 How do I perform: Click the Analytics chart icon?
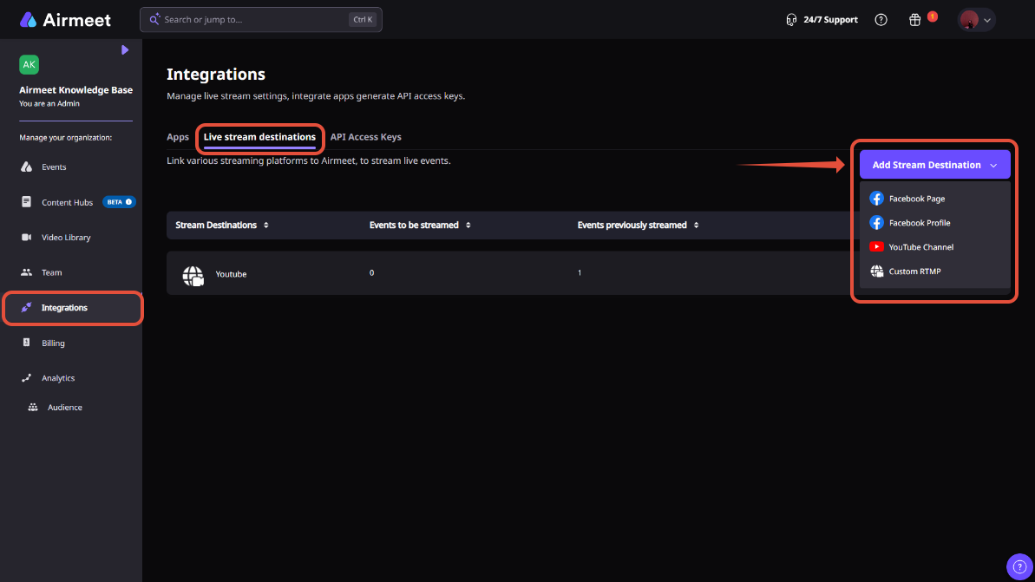pos(26,378)
